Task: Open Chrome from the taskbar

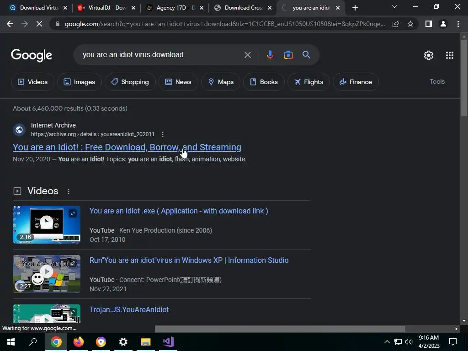Action: point(56,342)
